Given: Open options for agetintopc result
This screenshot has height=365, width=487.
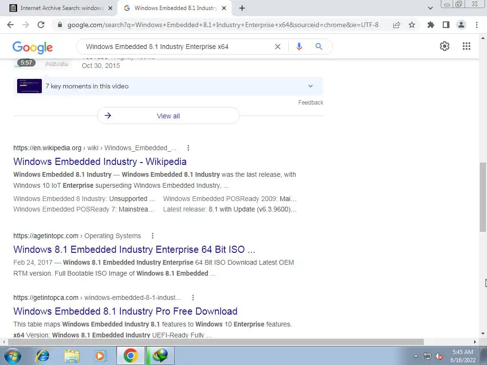Looking at the screenshot, I should click(x=153, y=236).
